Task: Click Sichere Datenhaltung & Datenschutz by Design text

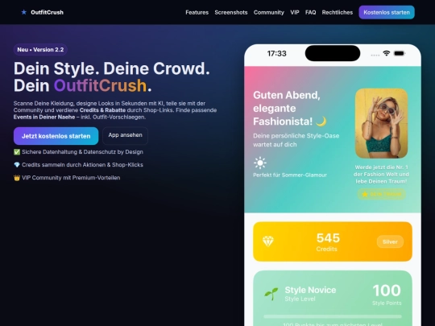Action: 82,152
